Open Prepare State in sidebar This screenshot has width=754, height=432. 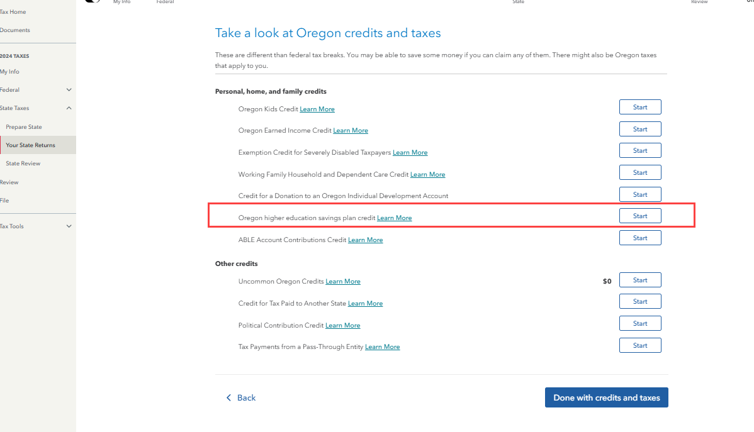click(x=24, y=127)
